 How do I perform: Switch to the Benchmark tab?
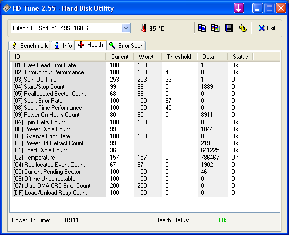click(29, 45)
